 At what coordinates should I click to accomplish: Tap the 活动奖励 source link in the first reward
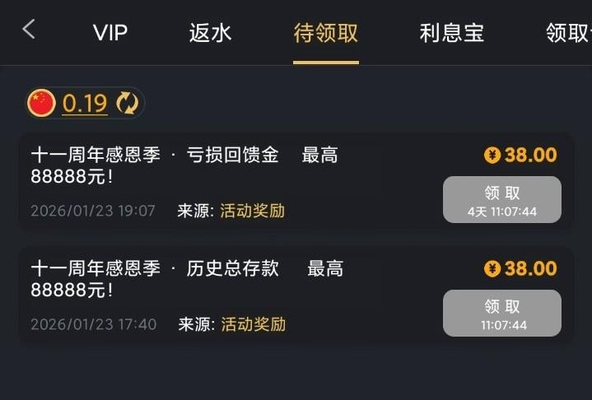point(252,211)
